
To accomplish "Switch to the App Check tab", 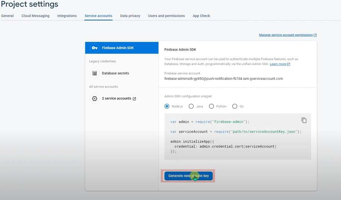I will point(201,16).
